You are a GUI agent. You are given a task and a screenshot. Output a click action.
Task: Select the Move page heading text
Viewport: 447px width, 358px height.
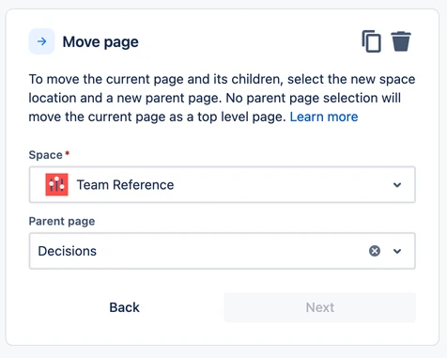[x=100, y=42]
